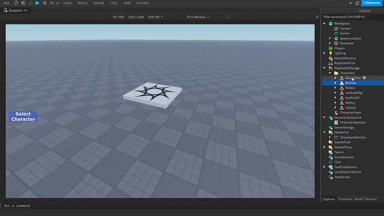The width and height of the screenshot is (384, 216).
Task: Close the device emulator bar
Action: coord(317,17)
